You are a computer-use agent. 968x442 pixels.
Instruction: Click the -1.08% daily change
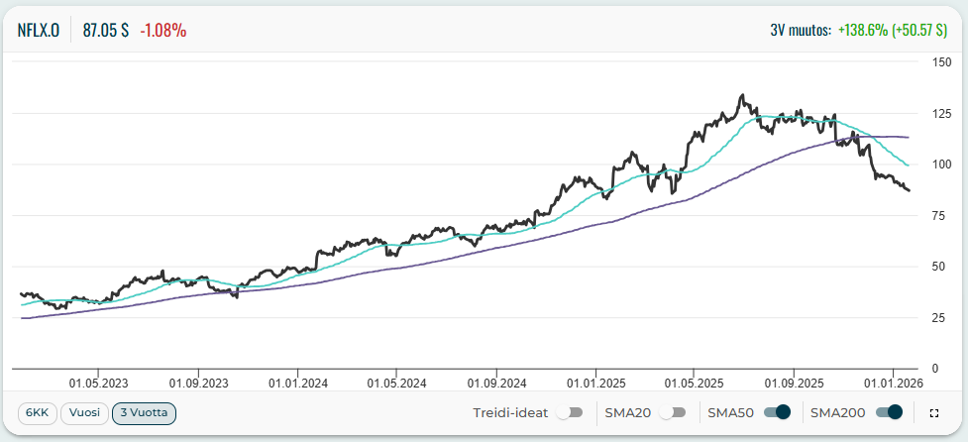163,30
